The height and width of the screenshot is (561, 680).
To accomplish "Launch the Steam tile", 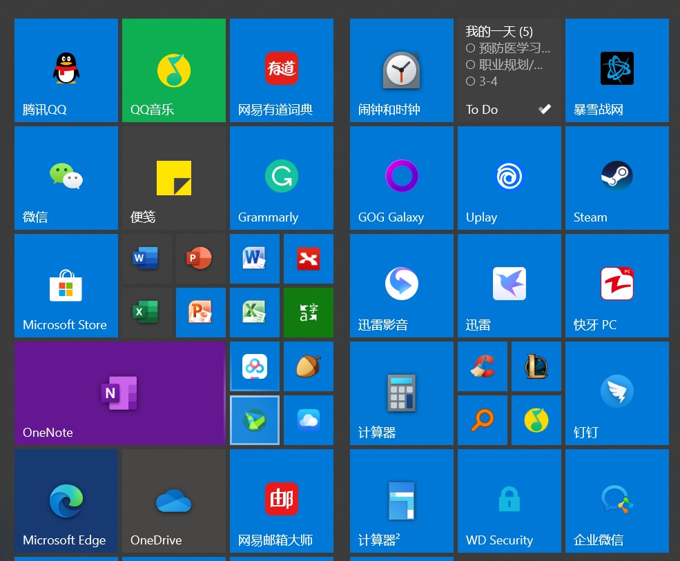I will coord(617,178).
